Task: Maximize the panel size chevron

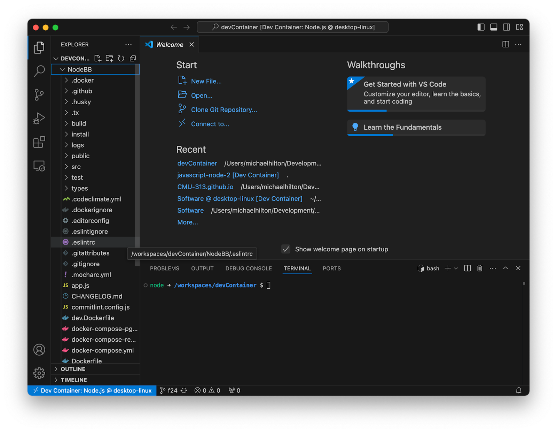Action: (505, 268)
